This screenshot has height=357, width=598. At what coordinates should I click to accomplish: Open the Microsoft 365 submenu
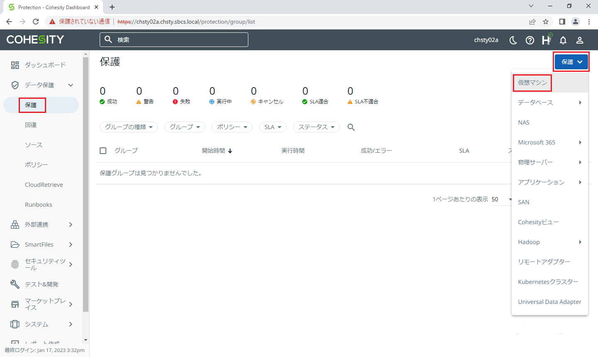pos(550,142)
